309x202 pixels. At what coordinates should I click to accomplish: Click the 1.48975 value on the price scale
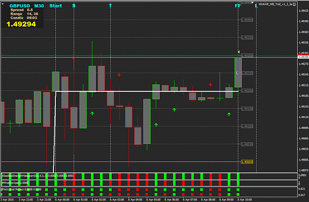tap(304, 170)
